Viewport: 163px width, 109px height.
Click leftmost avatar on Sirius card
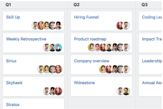pos(41,69)
